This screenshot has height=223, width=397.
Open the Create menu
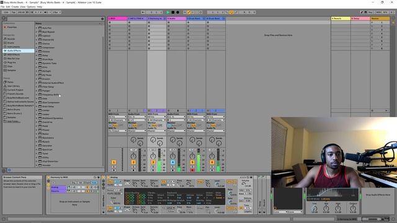15,7
